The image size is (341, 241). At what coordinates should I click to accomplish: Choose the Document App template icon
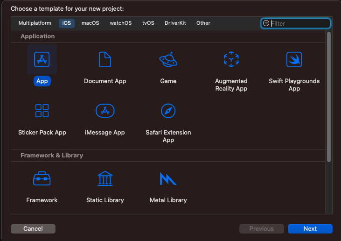pyautogui.click(x=105, y=59)
